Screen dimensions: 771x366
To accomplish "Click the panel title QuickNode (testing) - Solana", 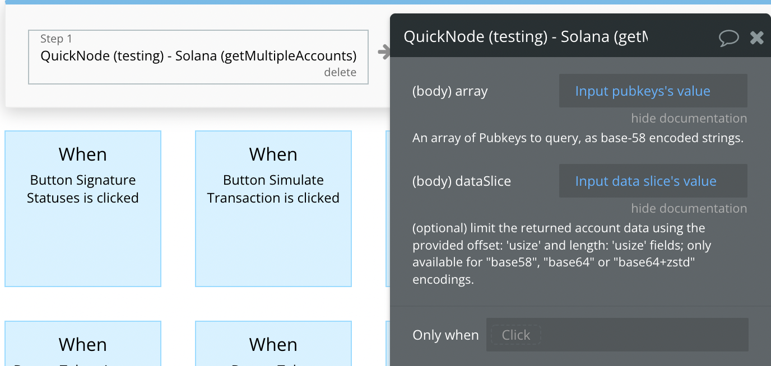I will 526,37.
